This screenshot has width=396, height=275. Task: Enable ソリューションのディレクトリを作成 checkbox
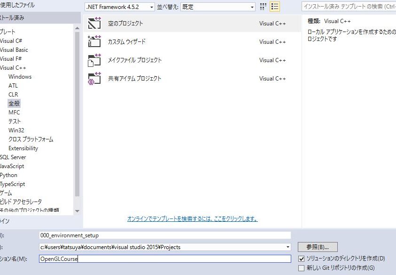(302, 259)
